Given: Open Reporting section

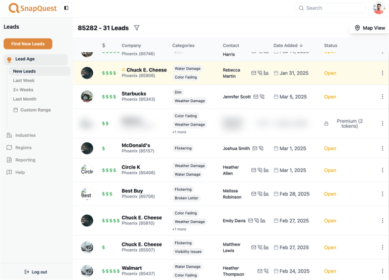Looking at the screenshot, I should (21, 160).
